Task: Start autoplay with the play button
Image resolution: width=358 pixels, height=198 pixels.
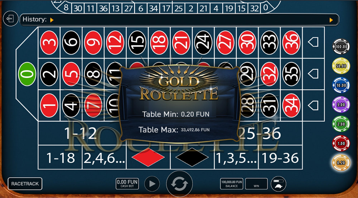Action: click(152, 184)
